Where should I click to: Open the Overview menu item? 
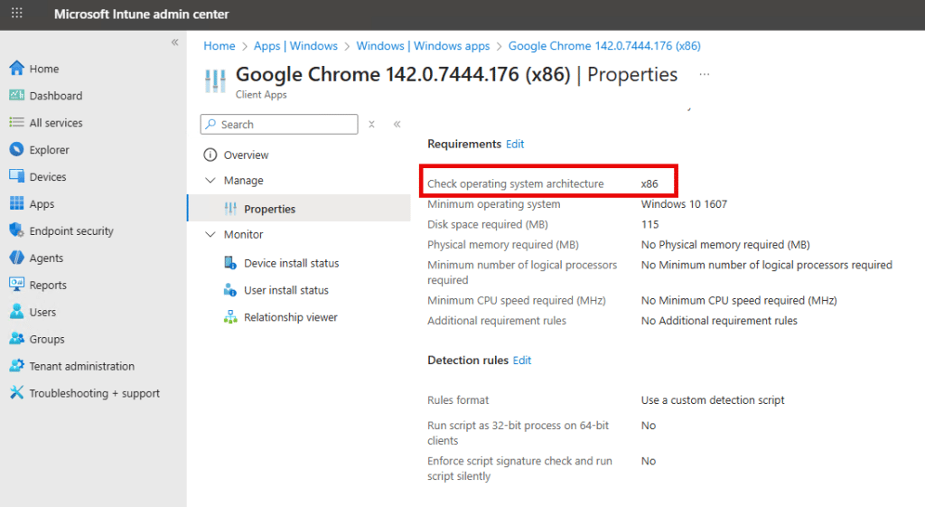pos(246,155)
